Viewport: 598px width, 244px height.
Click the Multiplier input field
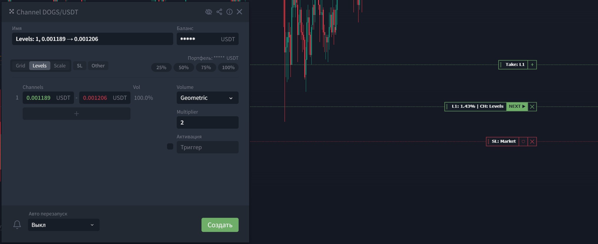208,122
